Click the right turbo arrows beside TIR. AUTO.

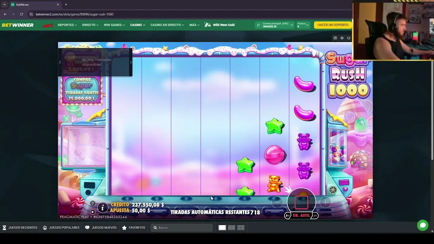pyautogui.click(x=315, y=216)
